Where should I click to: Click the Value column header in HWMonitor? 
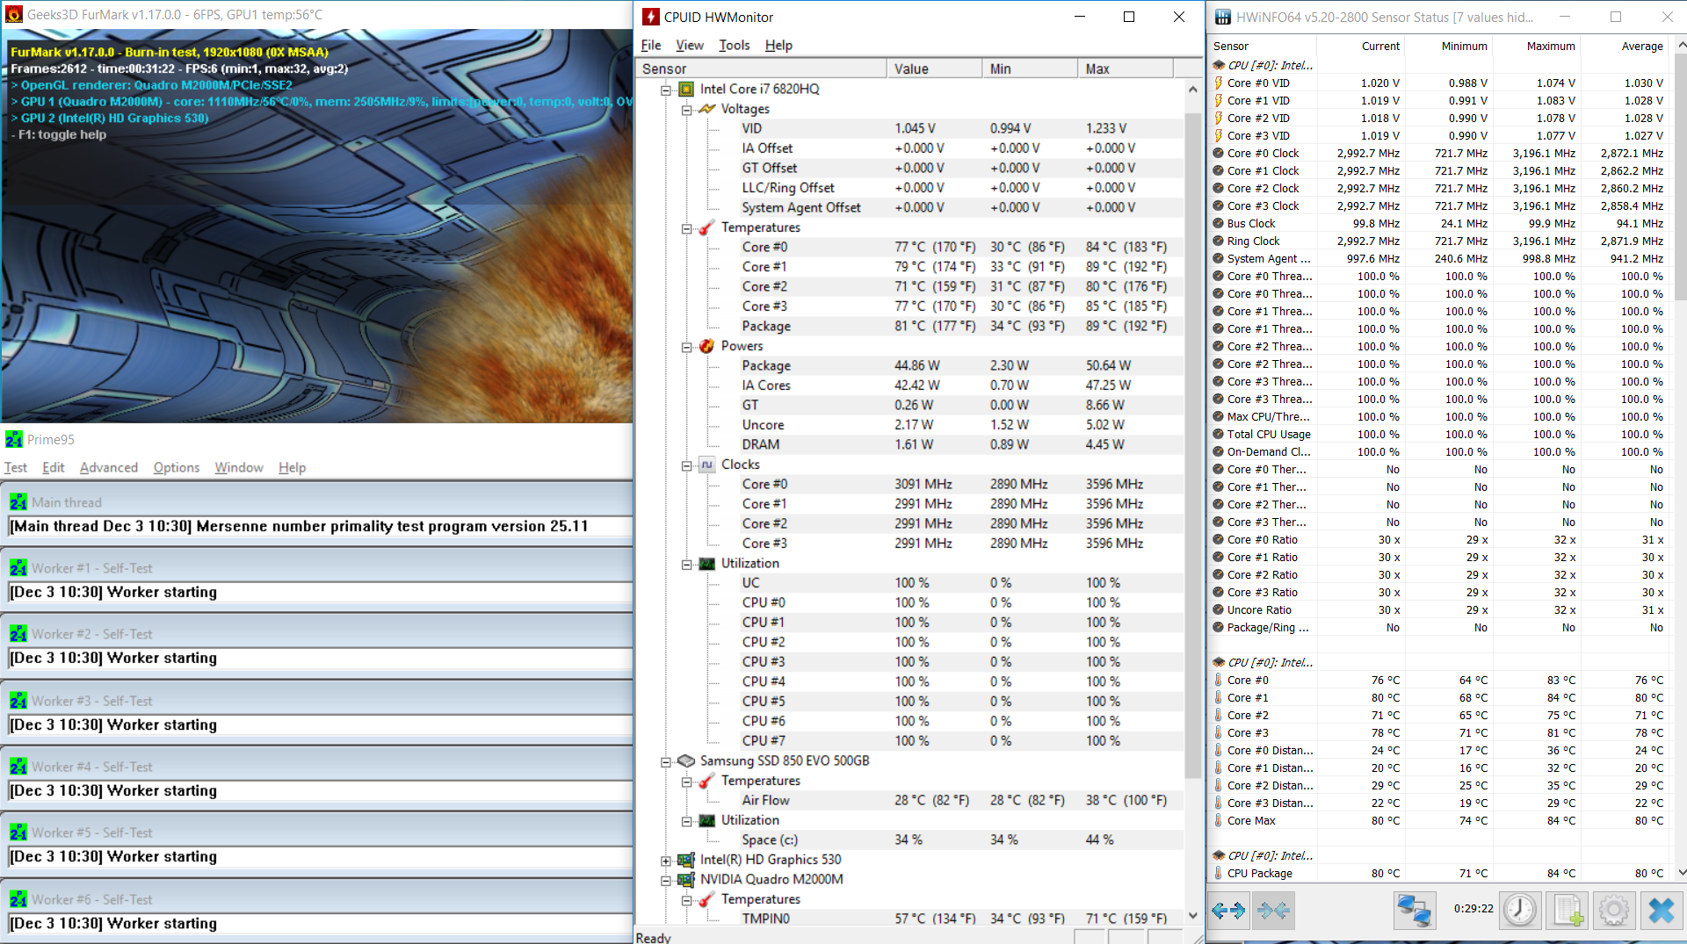click(x=934, y=68)
